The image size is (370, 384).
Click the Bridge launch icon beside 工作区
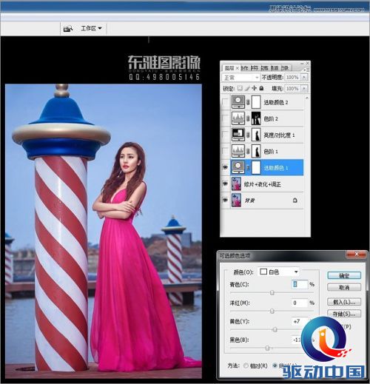click(x=68, y=29)
